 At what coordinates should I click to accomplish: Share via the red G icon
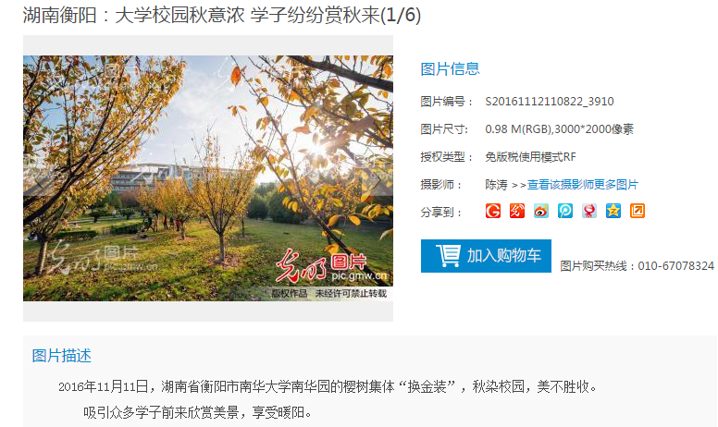tap(493, 211)
